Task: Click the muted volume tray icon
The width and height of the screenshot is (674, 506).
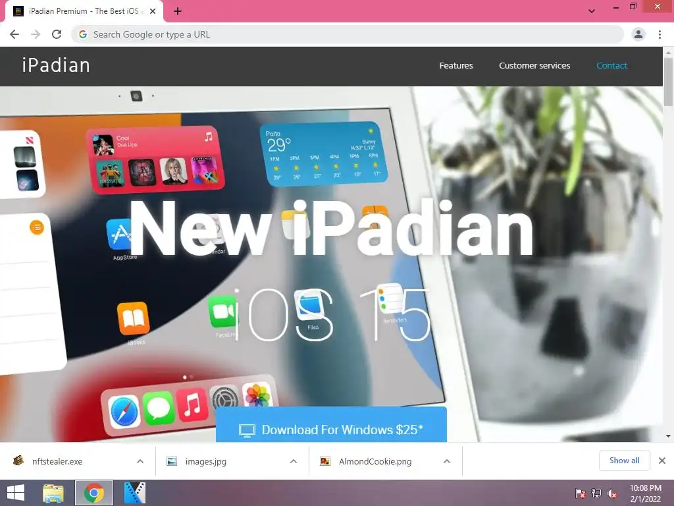Action: 612,493
